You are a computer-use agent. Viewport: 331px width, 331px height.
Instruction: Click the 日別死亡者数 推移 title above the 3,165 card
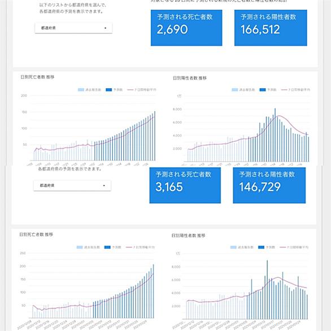[37, 77]
